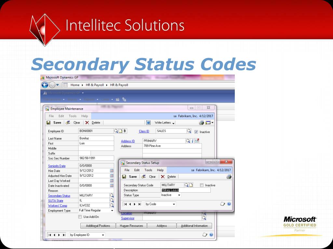Open the File menu in Secondary Status Setup
The image size is (333, 249).
[127, 170]
